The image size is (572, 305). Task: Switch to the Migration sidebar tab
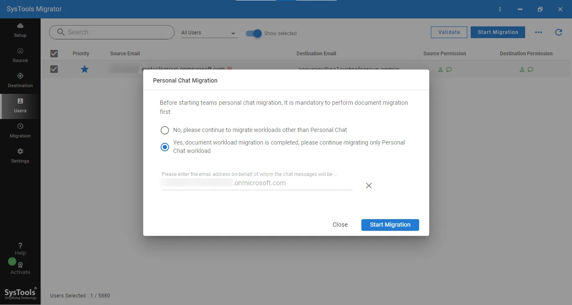20,131
